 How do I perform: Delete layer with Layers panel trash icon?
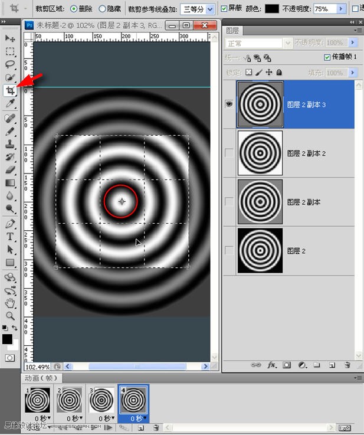tap(347, 365)
